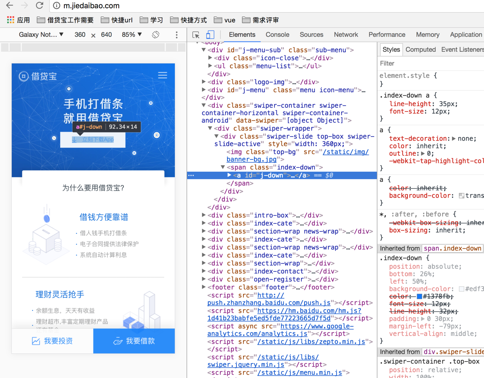Viewport: 484px width, 378px height.
Task: Click the transparent background-color swatch
Action: pyautogui.click(x=462, y=196)
